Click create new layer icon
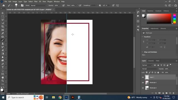 click(170, 93)
